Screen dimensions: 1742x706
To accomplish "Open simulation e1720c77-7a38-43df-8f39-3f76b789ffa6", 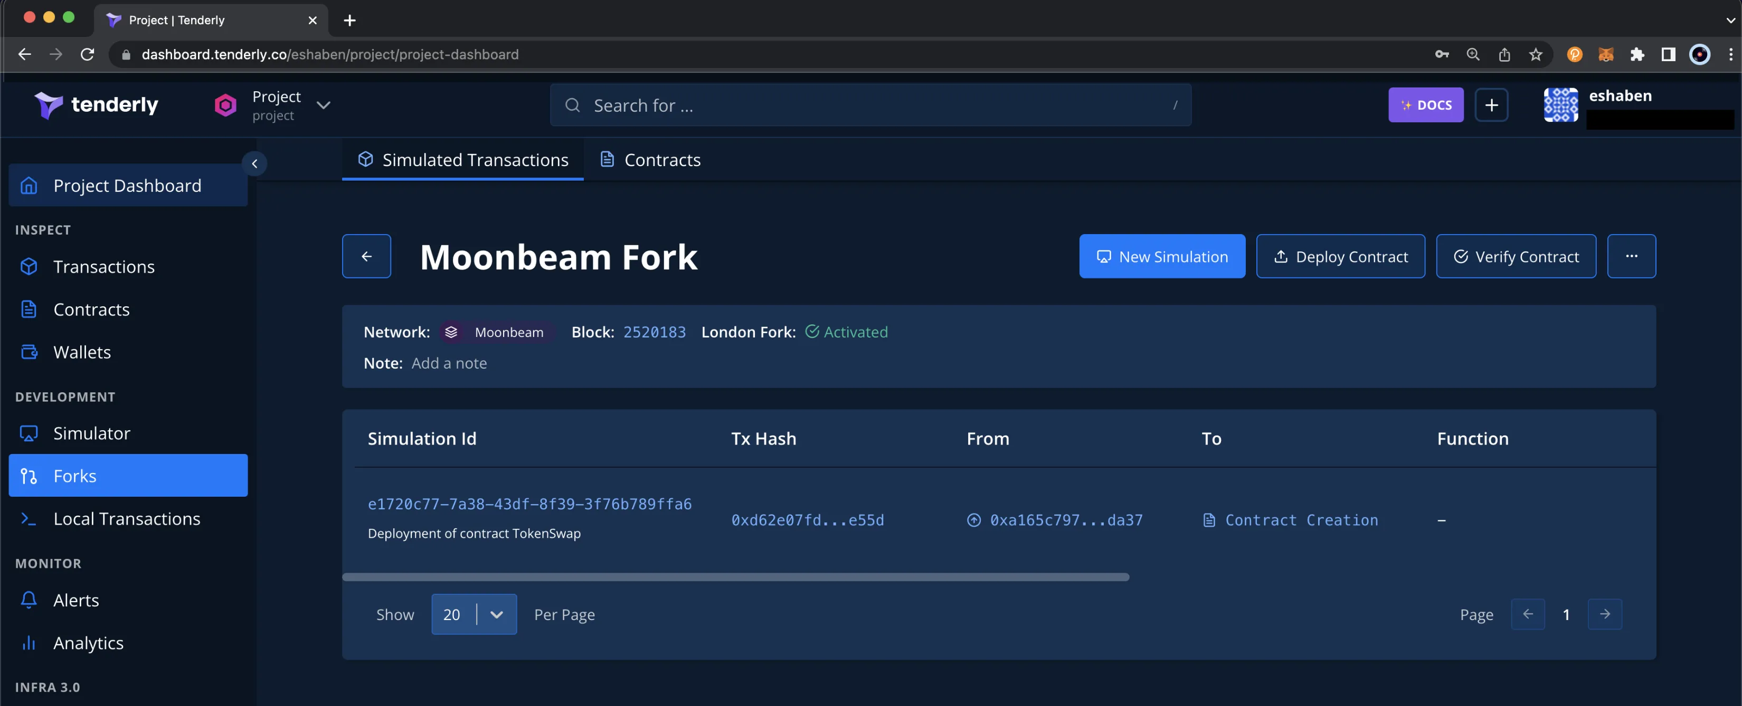I will [x=529, y=504].
